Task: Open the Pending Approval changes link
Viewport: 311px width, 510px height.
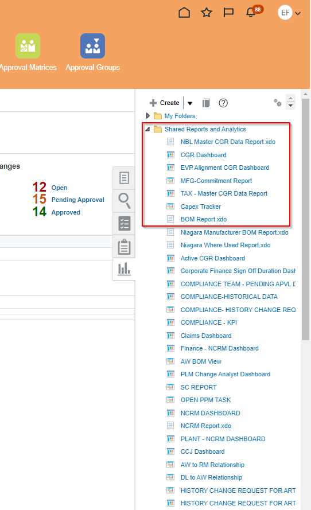Action: click(x=78, y=200)
